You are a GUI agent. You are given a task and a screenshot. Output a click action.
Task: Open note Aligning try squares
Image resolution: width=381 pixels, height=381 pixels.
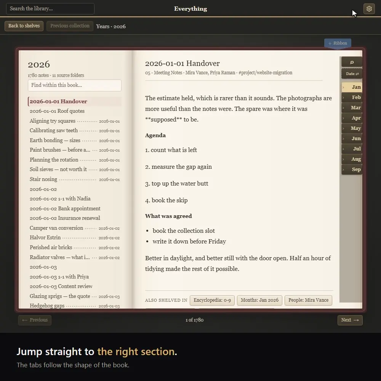point(75,121)
